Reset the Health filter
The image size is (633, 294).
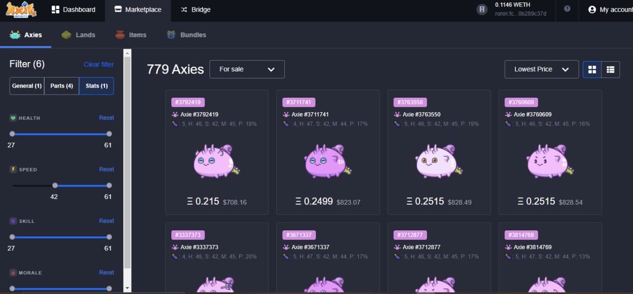(x=107, y=118)
